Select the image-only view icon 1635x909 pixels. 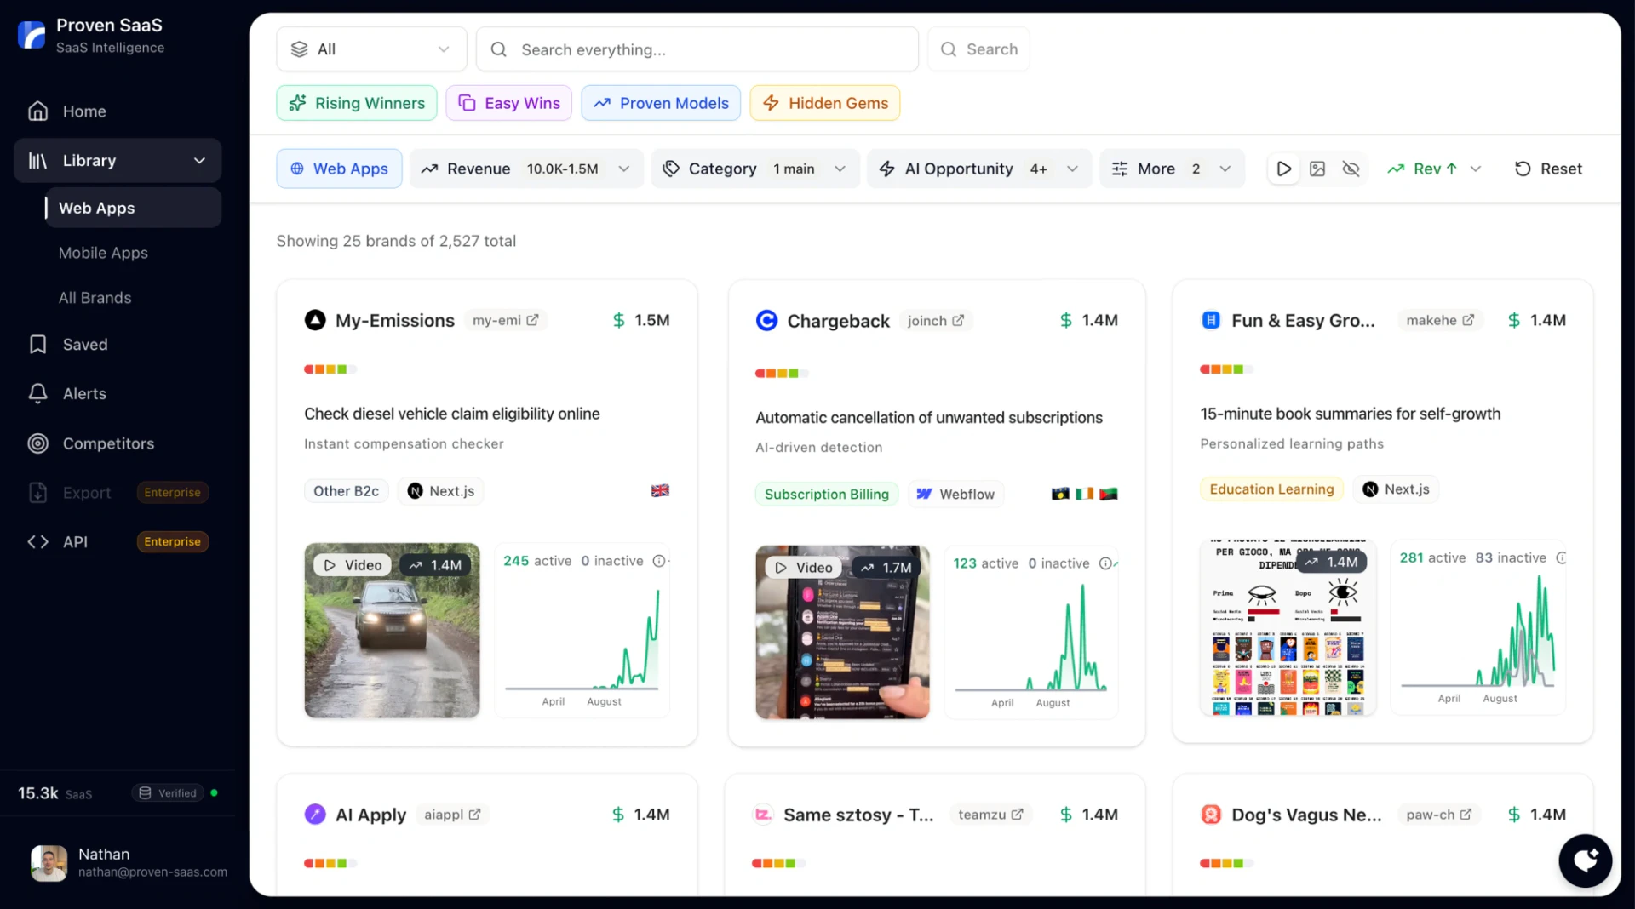[x=1317, y=168]
